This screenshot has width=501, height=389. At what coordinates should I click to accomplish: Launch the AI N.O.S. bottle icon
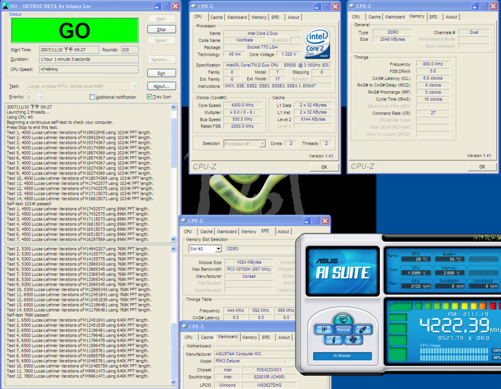click(363, 330)
